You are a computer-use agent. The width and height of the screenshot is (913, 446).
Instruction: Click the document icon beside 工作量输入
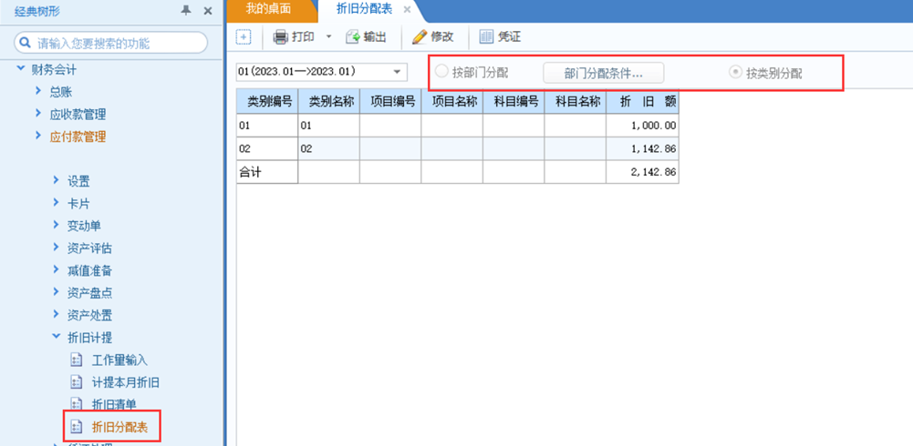(x=76, y=360)
